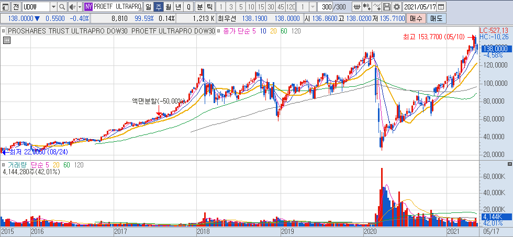Screen dimensions: 513x237
Task: Choose the 30 interval button
Action: tap(271, 6)
